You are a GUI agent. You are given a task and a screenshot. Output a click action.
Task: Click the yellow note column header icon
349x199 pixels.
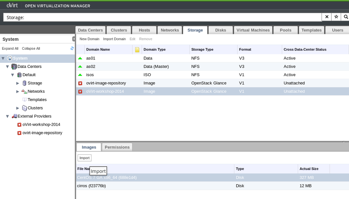pyautogui.click(x=137, y=50)
